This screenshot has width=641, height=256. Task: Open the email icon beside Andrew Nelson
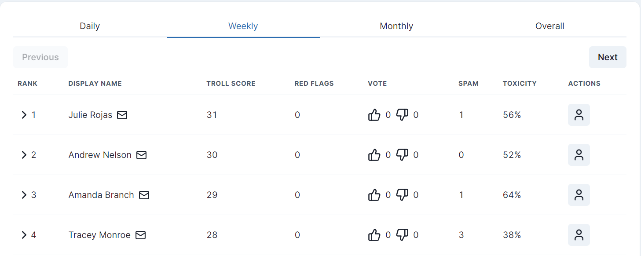[x=141, y=155]
